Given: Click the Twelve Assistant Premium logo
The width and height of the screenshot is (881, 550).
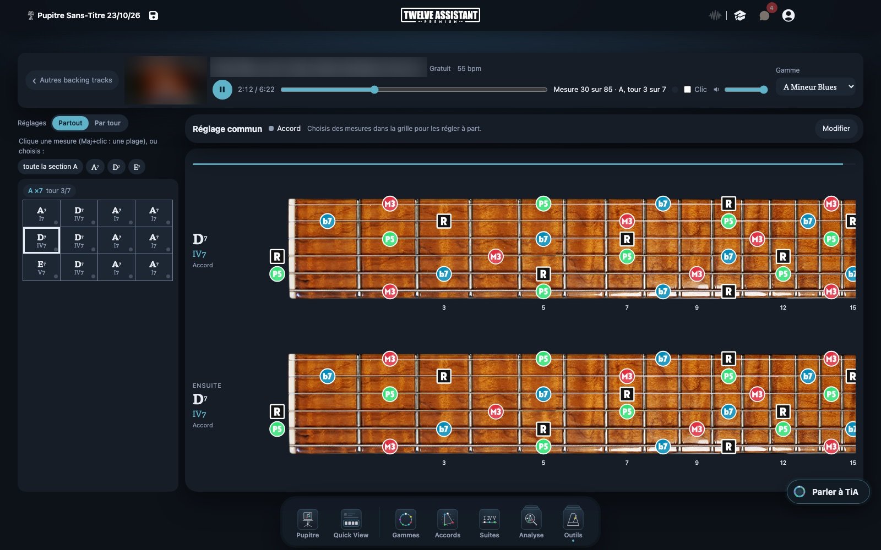Looking at the screenshot, I should (x=440, y=15).
